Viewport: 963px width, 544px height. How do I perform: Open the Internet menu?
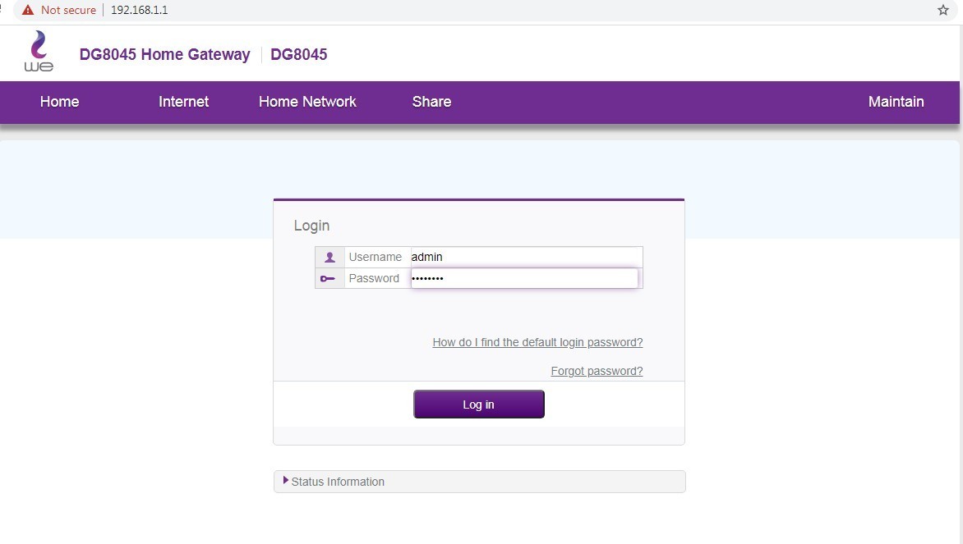point(183,102)
